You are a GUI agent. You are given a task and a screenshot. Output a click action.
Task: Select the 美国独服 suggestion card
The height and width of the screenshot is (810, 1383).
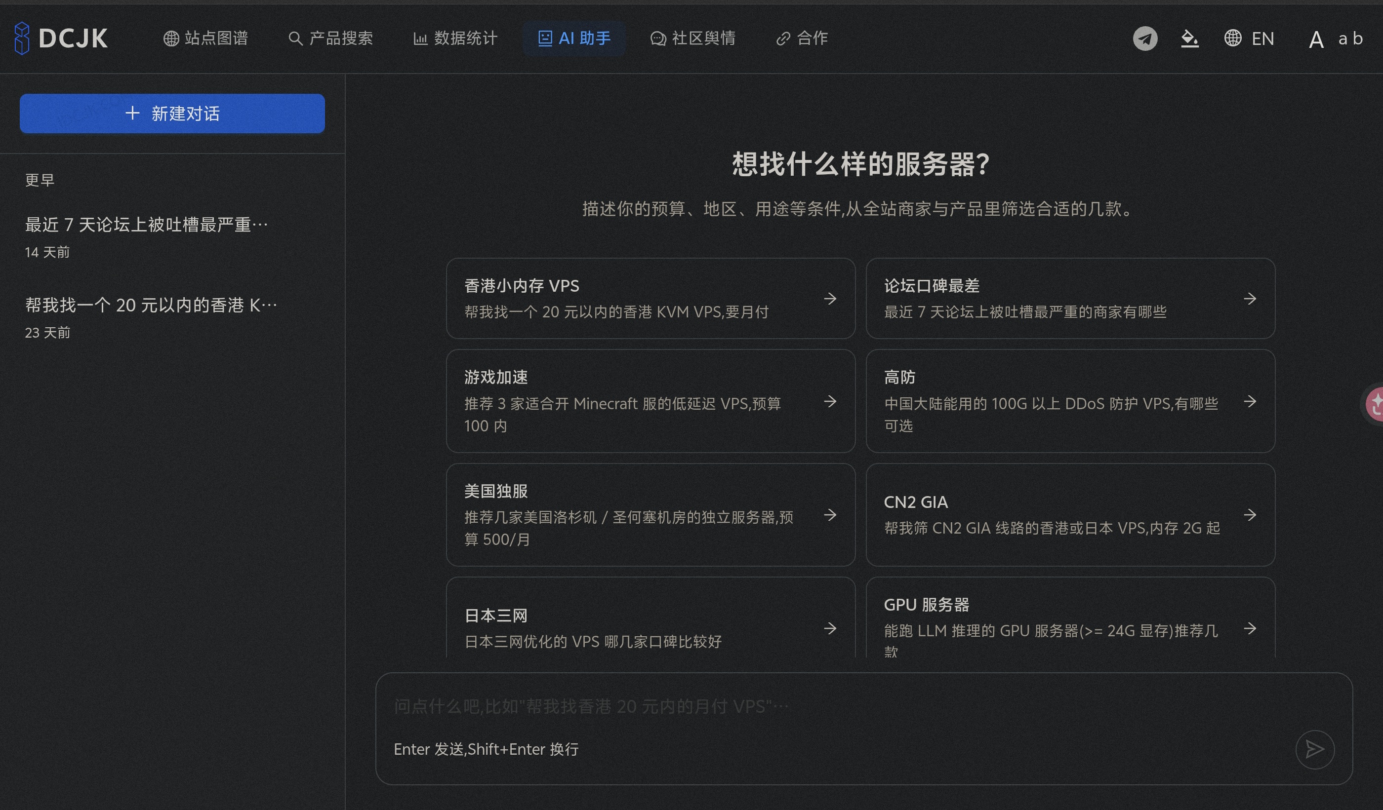(x=651, y=515)
